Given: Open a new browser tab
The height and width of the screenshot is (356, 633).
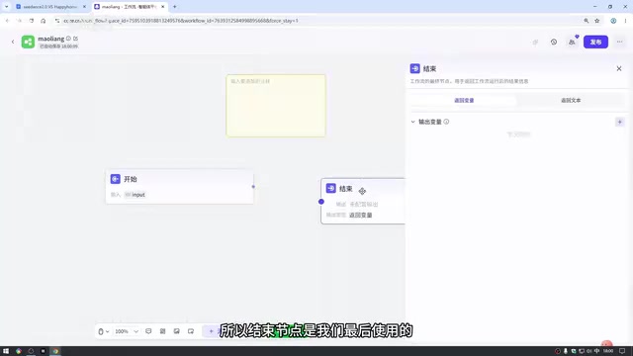Looking at the screenshot, I should tap(175, 7).
